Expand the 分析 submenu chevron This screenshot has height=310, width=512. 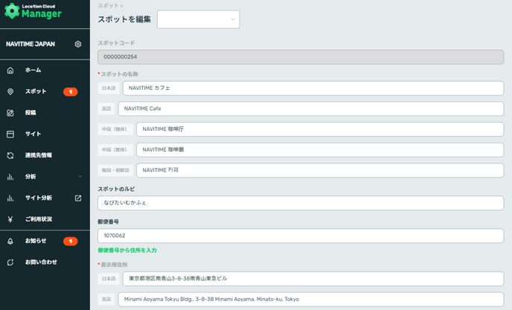pyautogui.click(x=80, y=176)
